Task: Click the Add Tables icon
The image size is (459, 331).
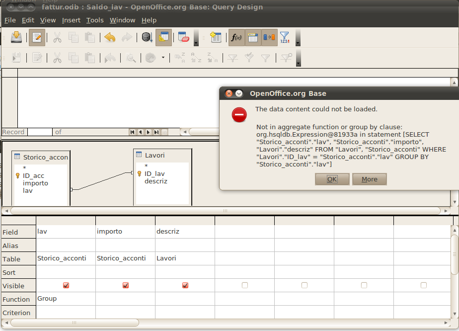Action: (215, 37)
